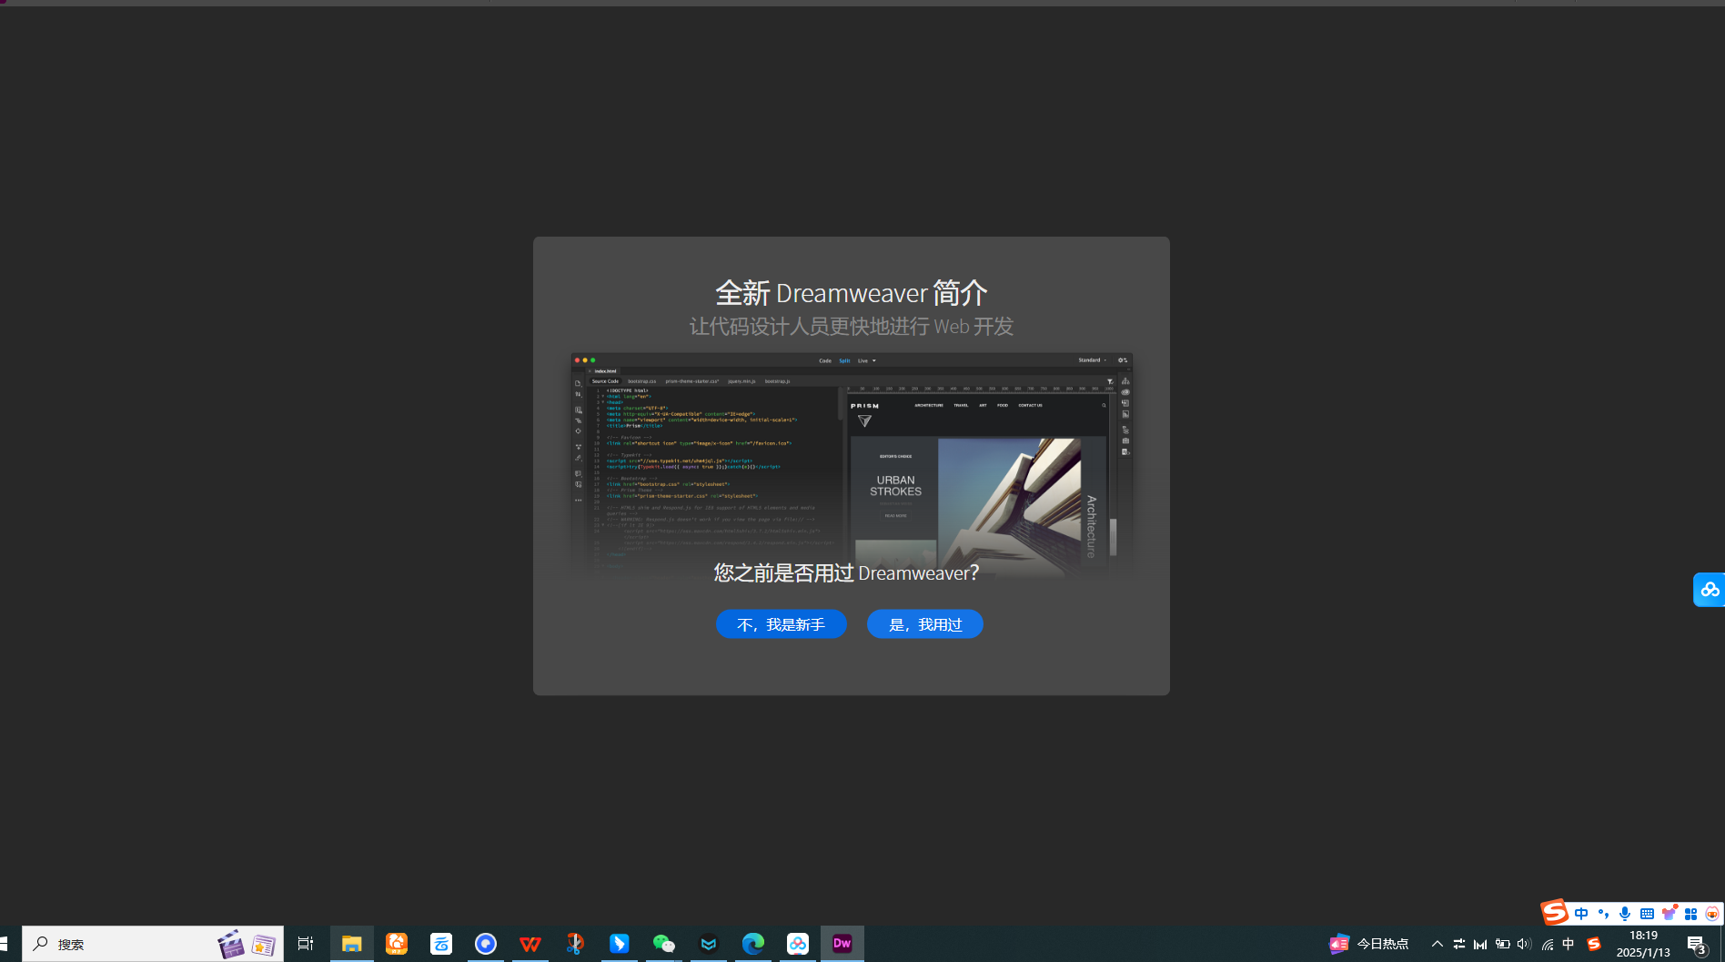Click the starred card icon in the search box
Image resolution: width=1725 pixels, height=962 pixels.
click(x=264, y=946)
